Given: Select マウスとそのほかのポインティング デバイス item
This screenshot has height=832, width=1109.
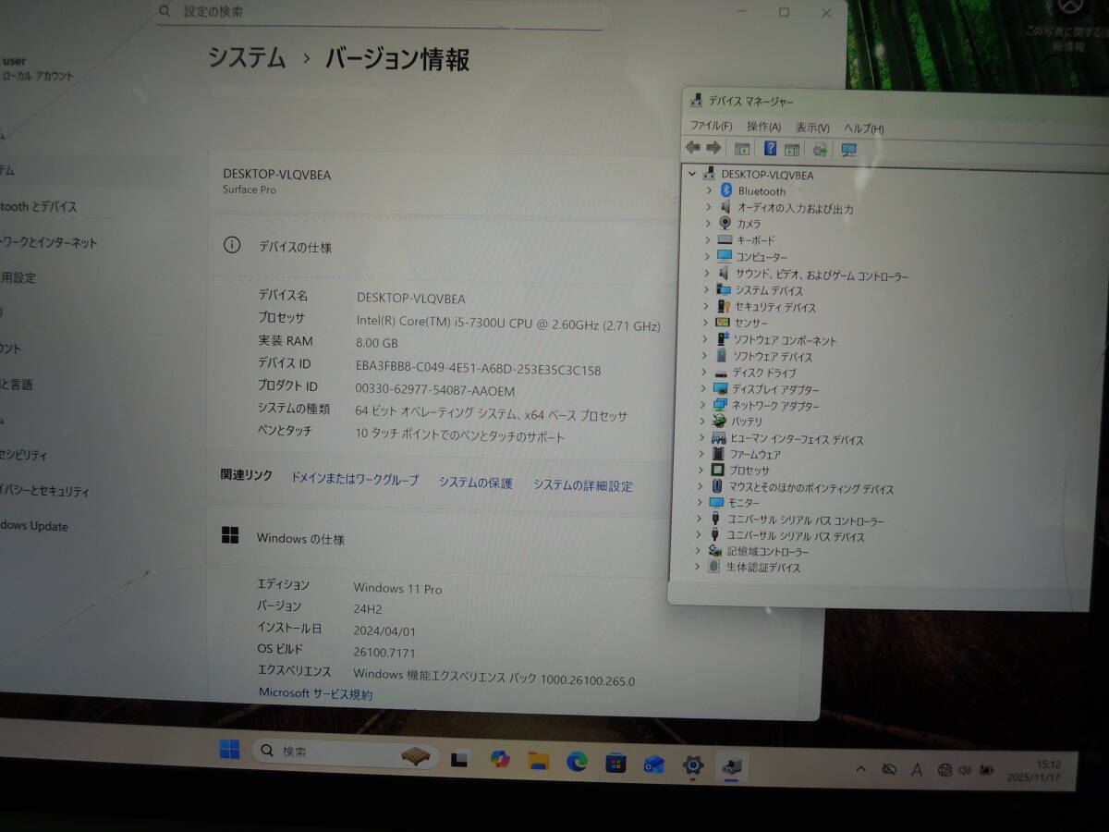Looking at the screenshot, I should click(810, 488).
